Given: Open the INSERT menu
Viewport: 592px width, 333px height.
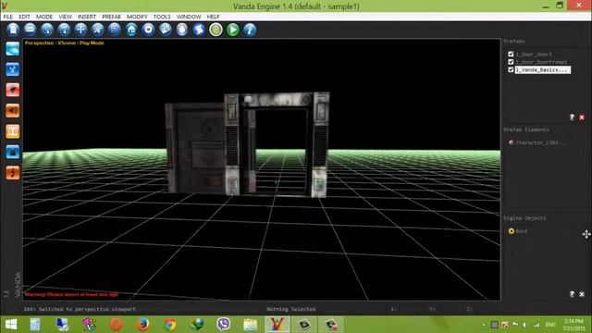Looking at the screenshot, I should coord(87,17).
